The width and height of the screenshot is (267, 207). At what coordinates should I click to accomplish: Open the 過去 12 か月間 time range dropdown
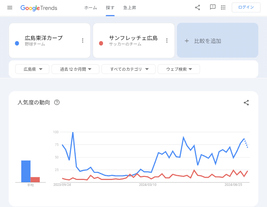(x=75, y=69)
